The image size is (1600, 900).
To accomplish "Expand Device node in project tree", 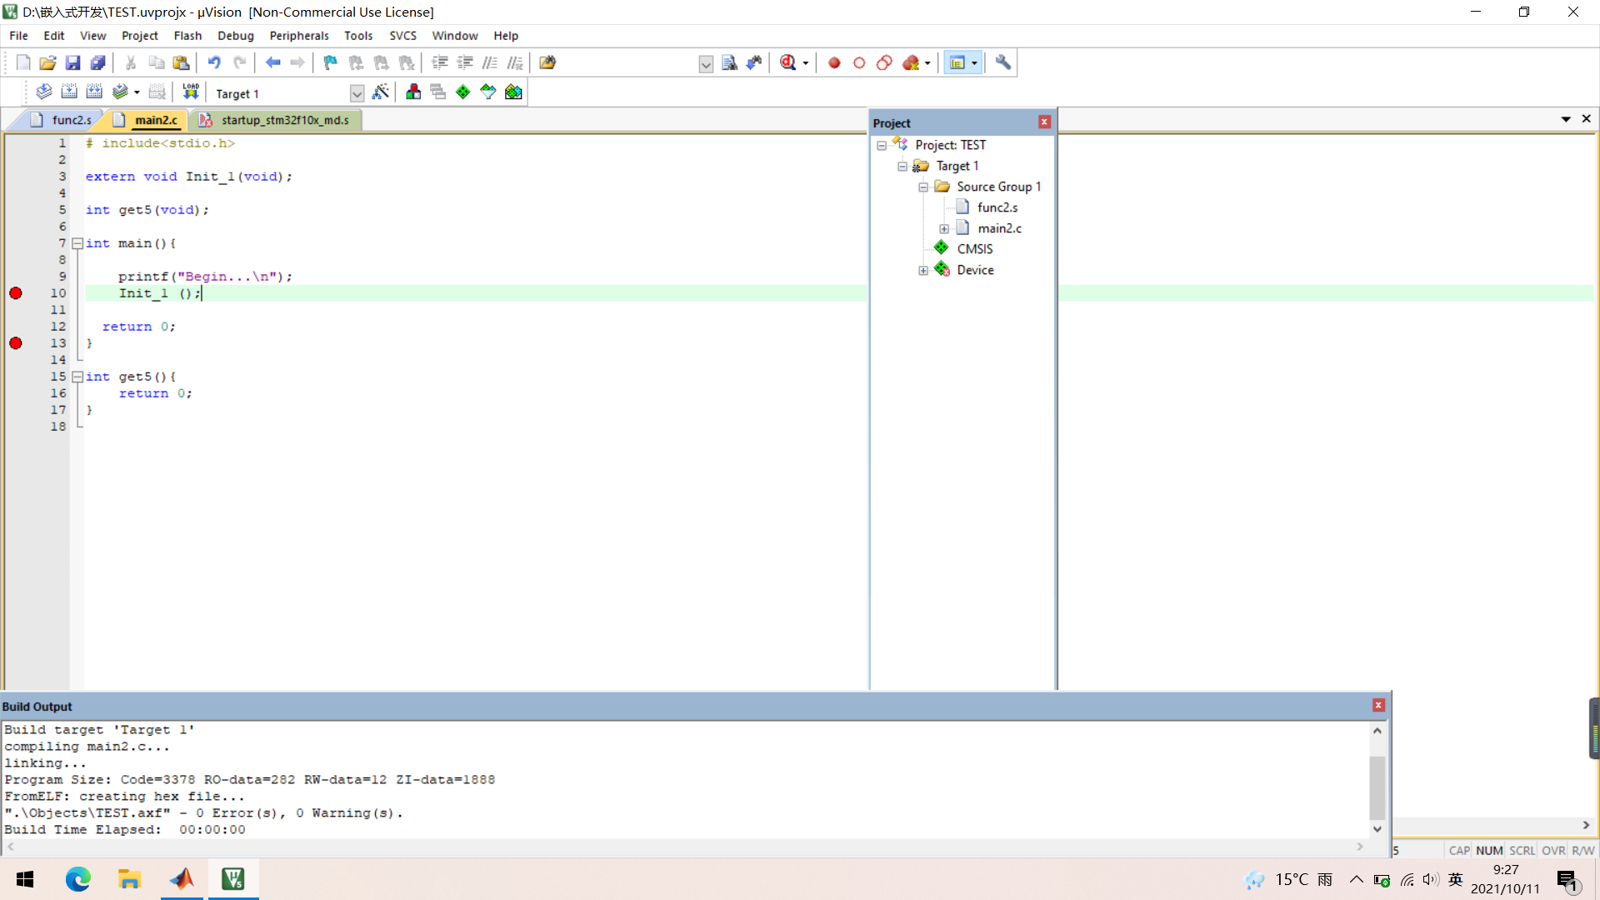I will point(923,270).
